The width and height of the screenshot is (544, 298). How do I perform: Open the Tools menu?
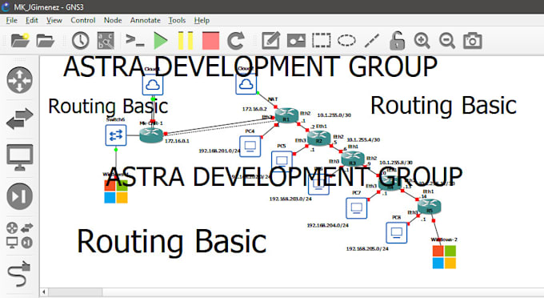[177, 21]
